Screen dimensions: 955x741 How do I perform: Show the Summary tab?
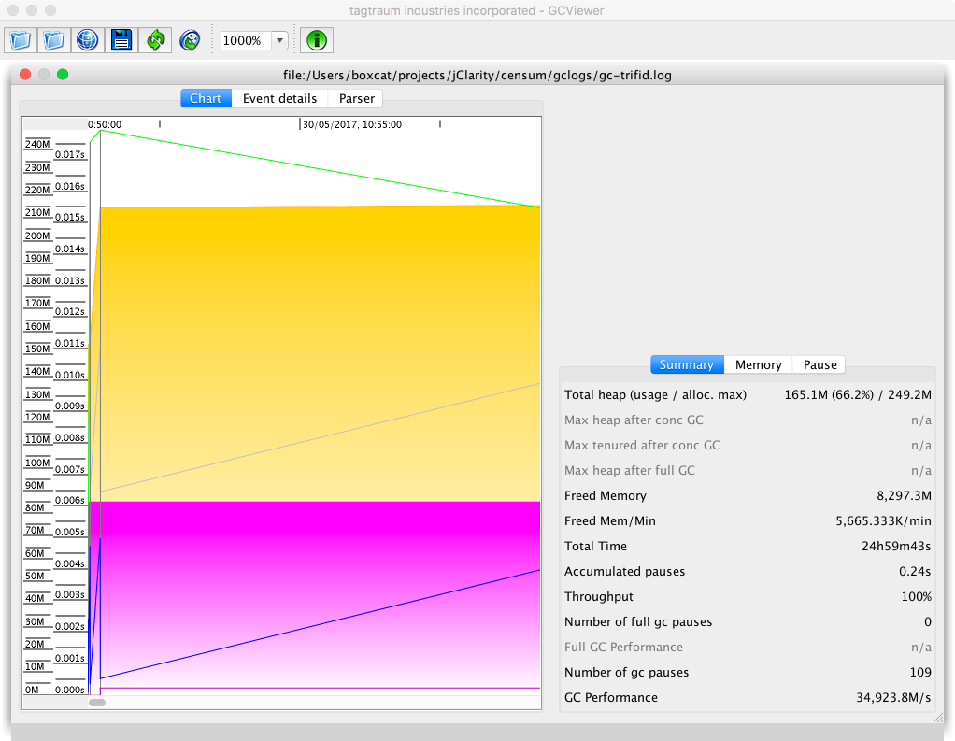(x=686, y=364)
